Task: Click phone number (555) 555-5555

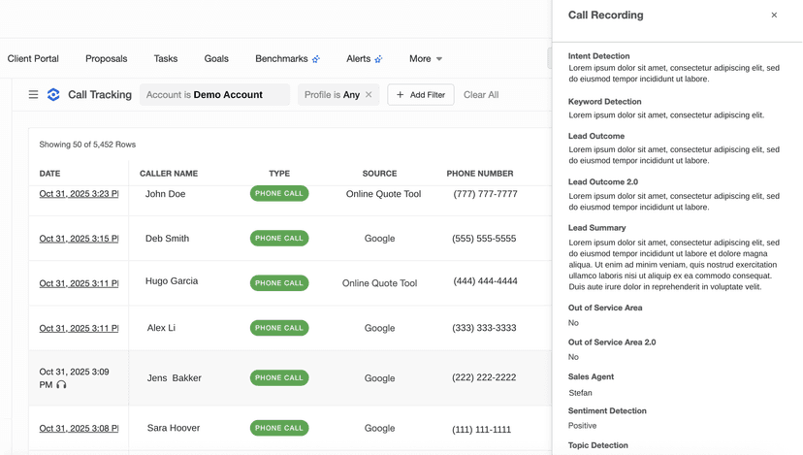Action: [x=484, y=239]
